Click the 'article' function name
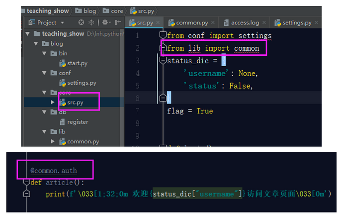The height and width of the screenshot is (215, 341). pyautogui.click(x=59, y=182)
